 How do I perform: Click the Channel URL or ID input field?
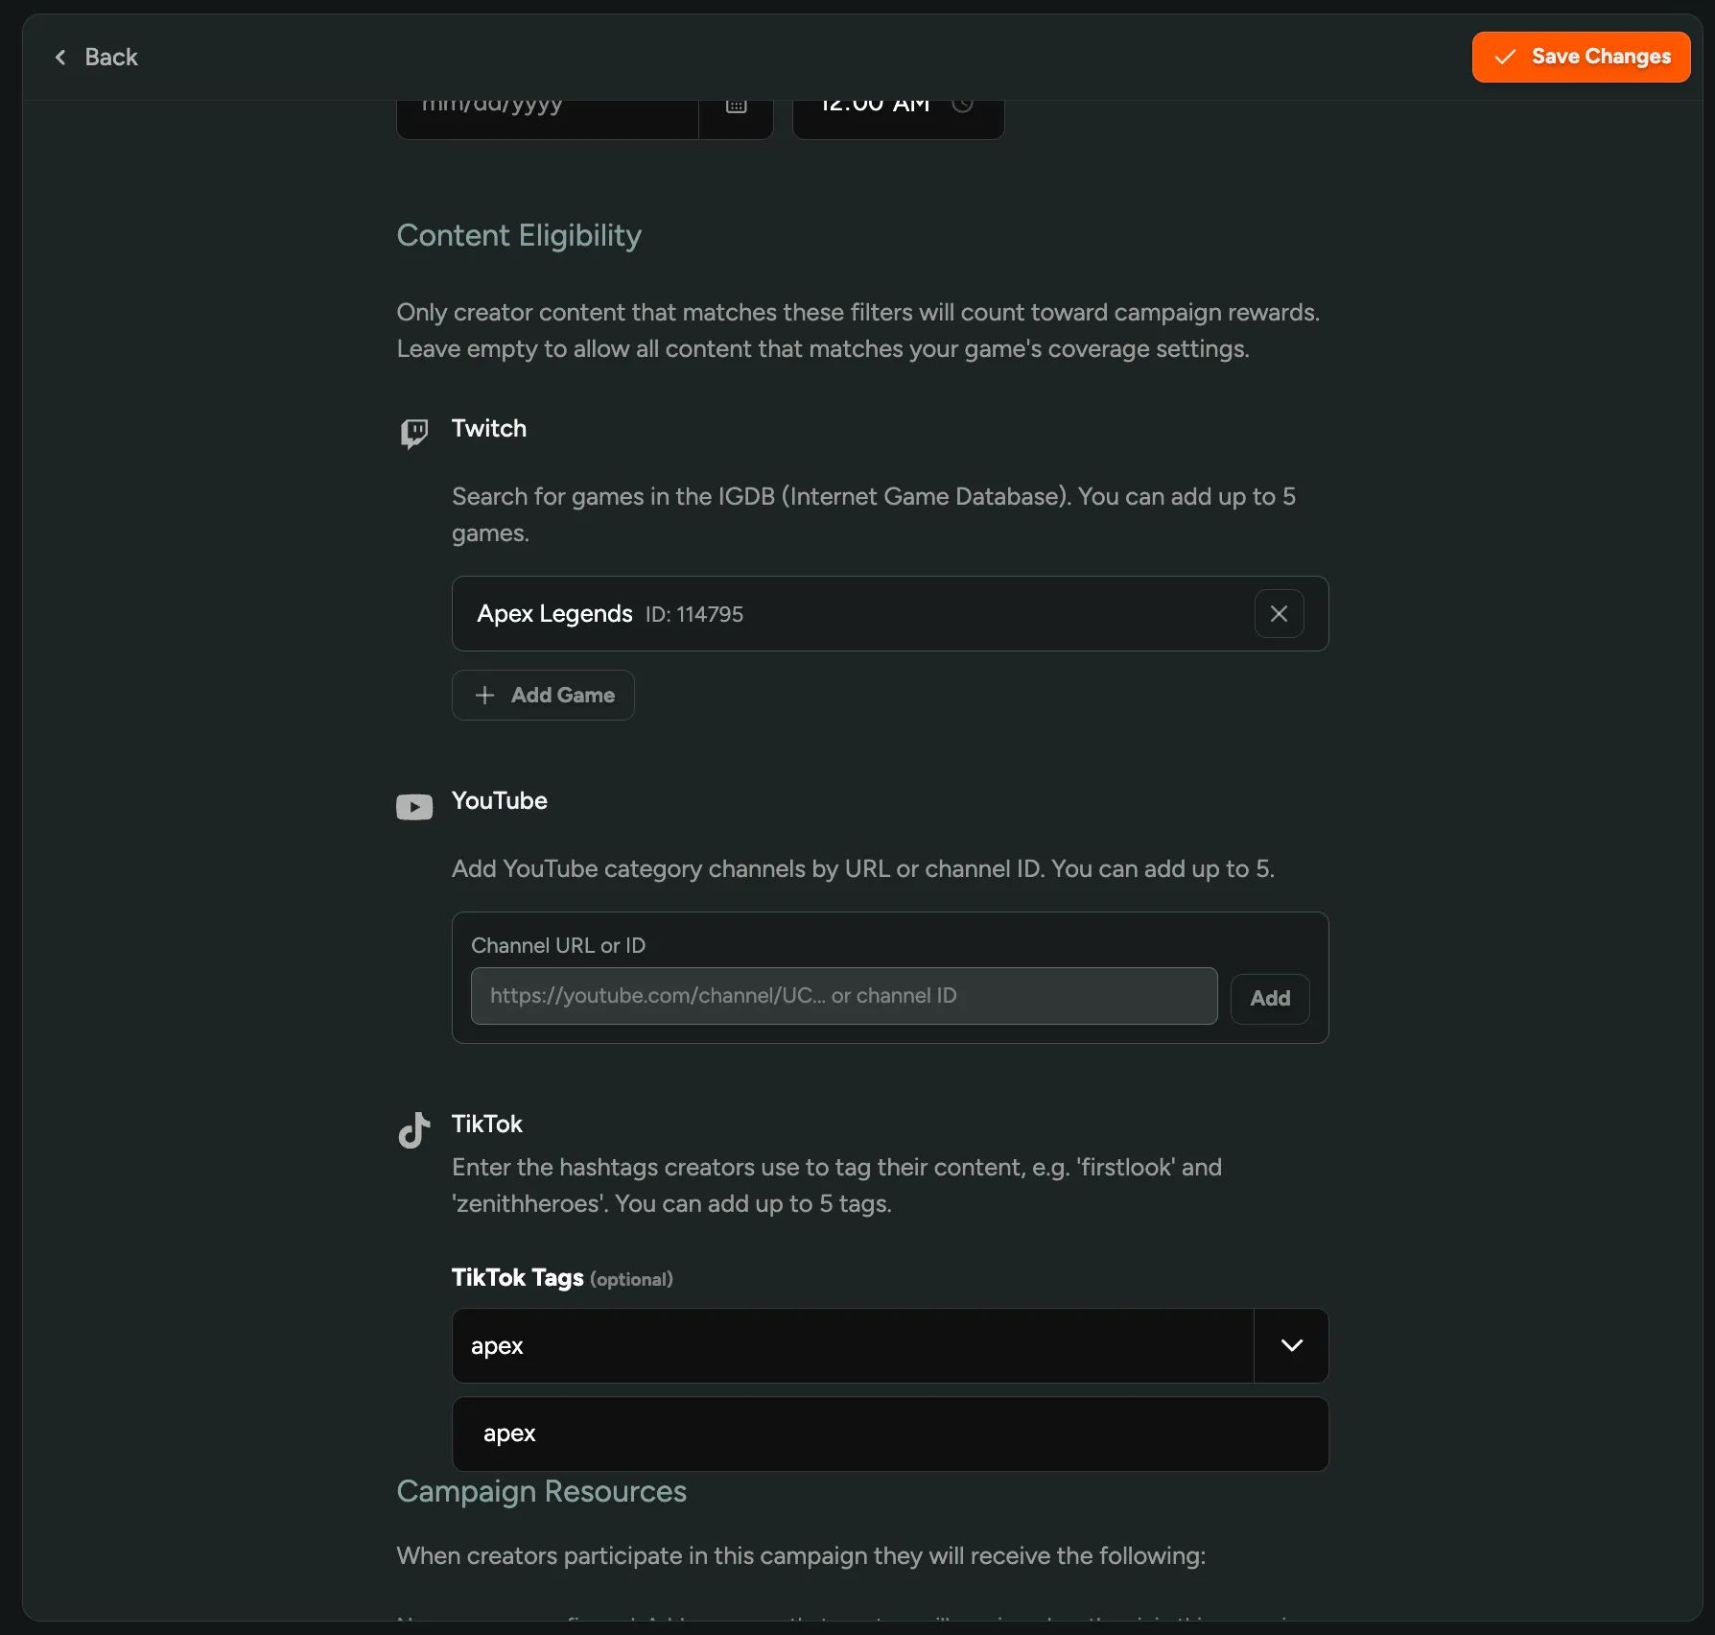point(843,996)
